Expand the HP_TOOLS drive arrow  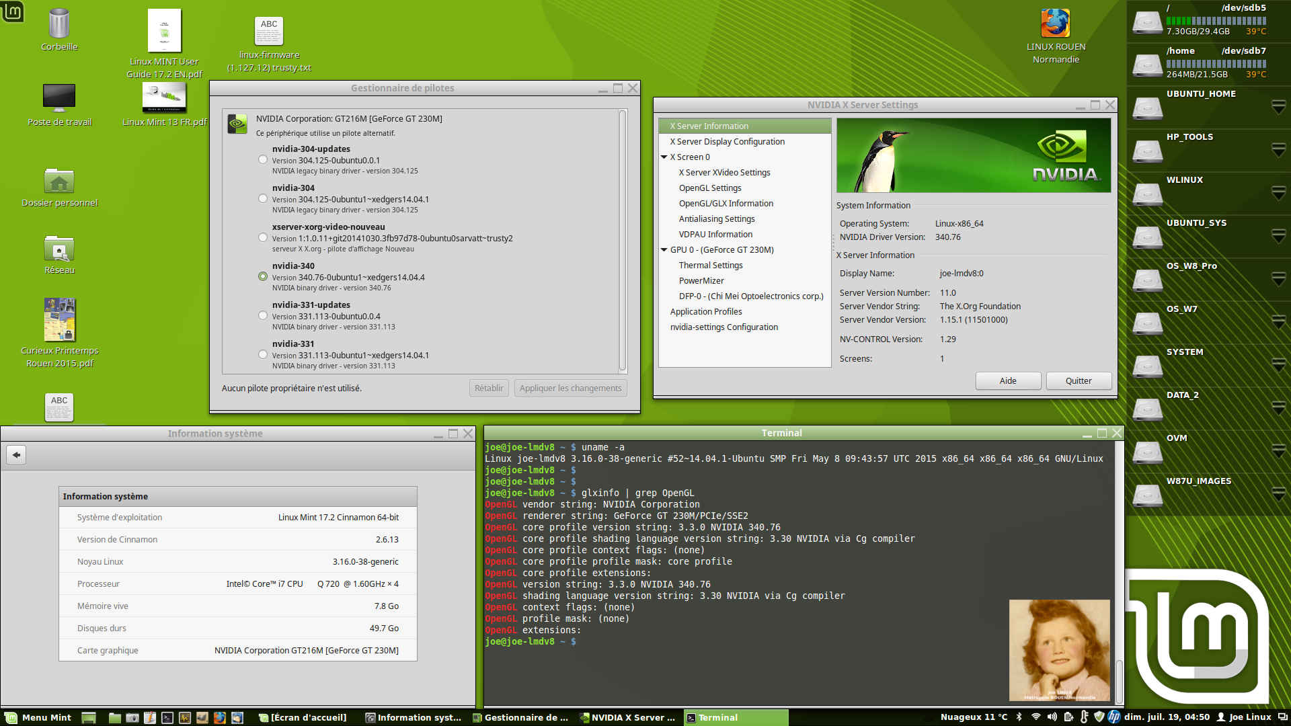[x=1278, y=149]
